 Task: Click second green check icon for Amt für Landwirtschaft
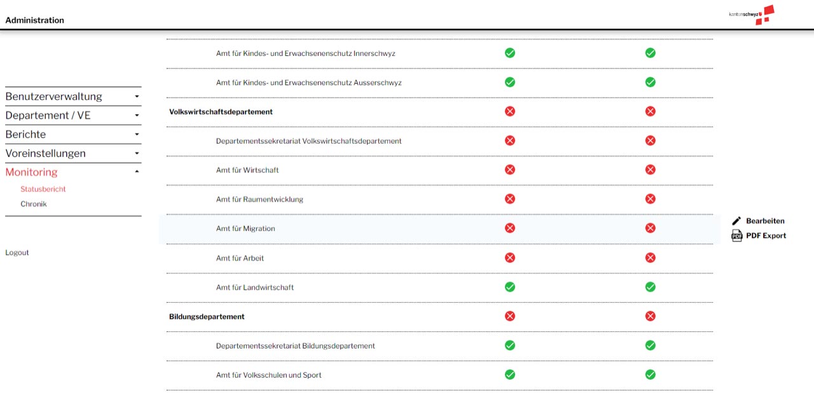(x=650, y=287)
